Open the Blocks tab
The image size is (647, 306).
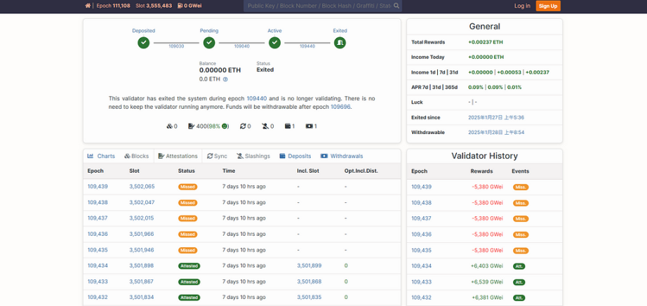[136, 156]
